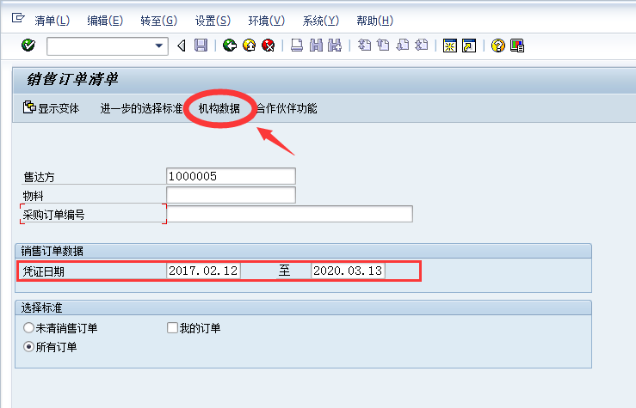
Task: Click the 机构数据 button
Action: coord(219,108)
